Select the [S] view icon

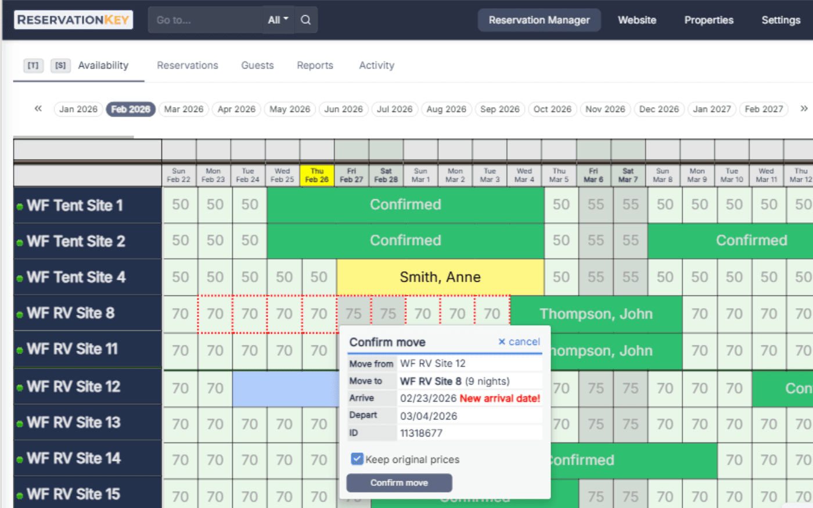[60, 66]
